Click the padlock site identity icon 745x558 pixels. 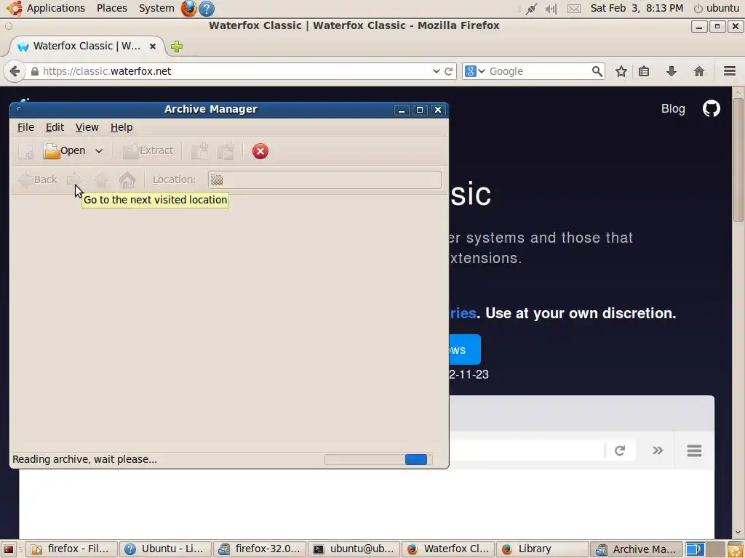pos(35,72)
